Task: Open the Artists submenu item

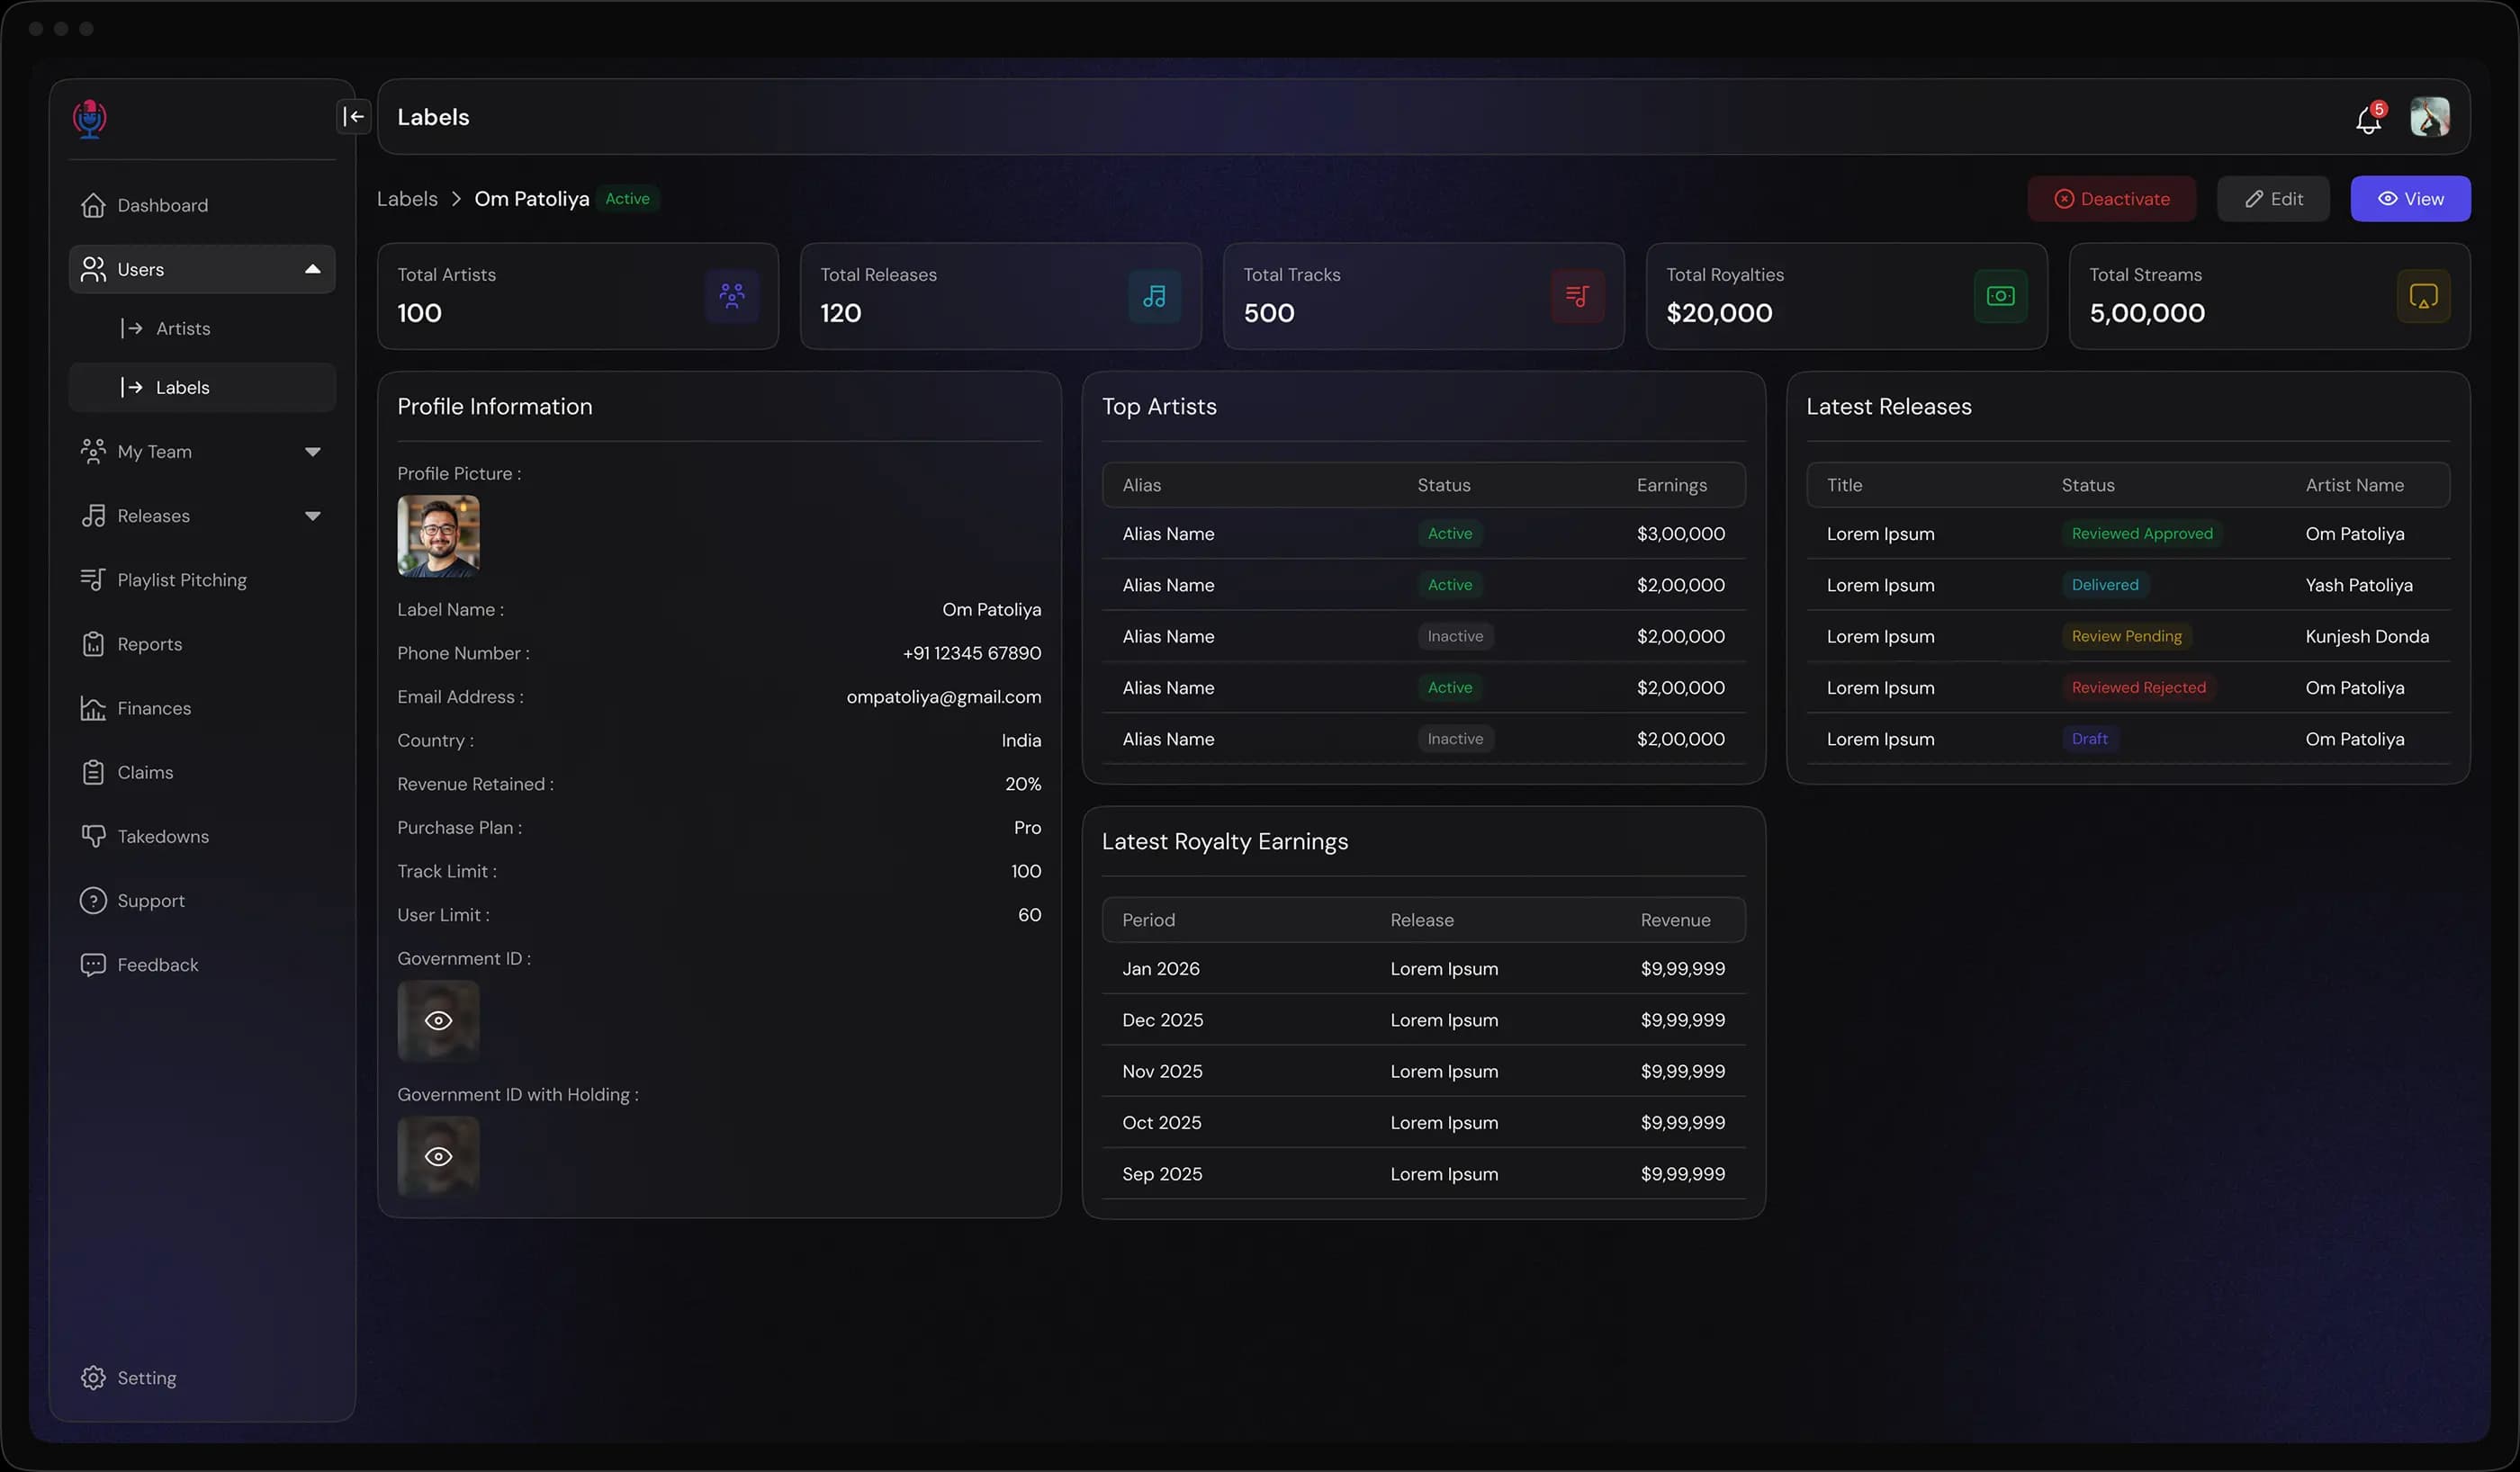Action: (202, 328)
